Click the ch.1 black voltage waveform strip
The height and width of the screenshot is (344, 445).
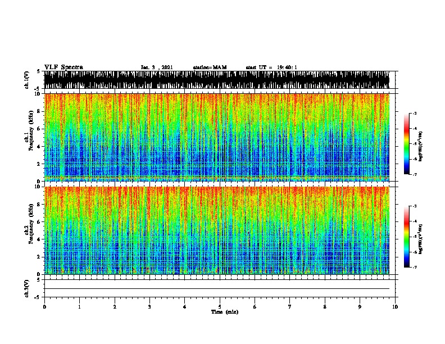coord(217,80)
